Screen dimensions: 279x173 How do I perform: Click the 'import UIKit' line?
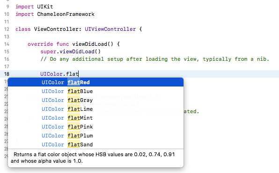click(x=34, y=7)
